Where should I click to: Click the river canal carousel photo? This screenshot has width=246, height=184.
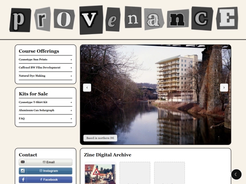coord(155,94)
